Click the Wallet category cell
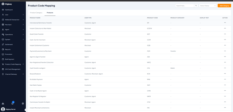The image size is (233, 112). 173,68
